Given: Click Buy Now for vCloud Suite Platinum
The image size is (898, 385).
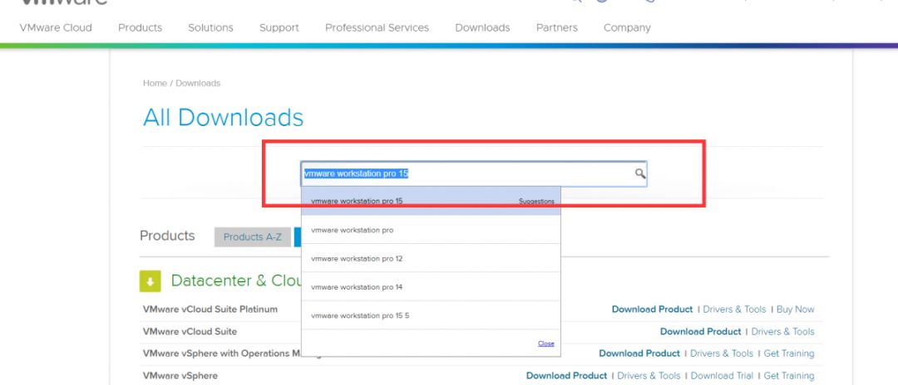Looking at the screenshot, I should (796, 309).
